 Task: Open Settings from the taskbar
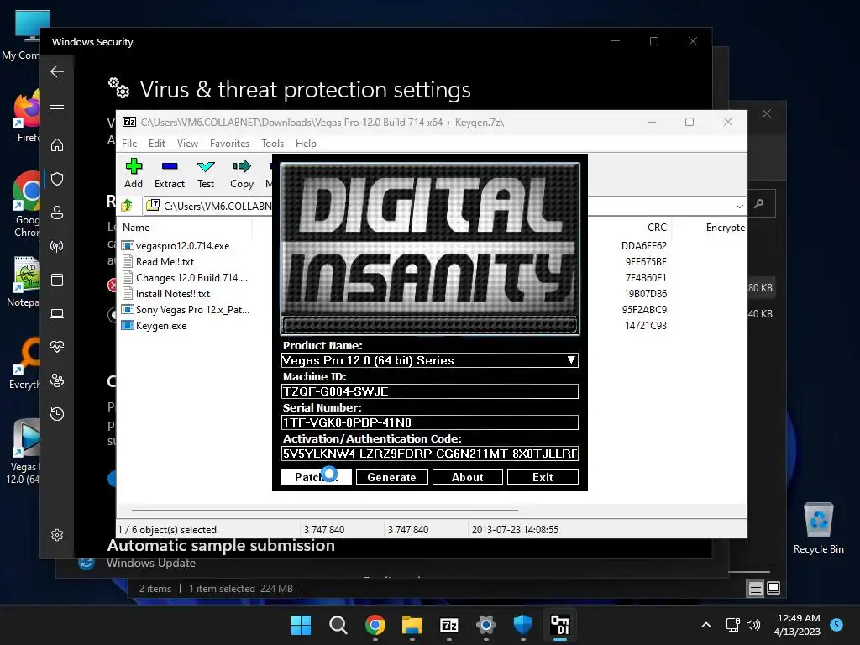click(486, 625)
